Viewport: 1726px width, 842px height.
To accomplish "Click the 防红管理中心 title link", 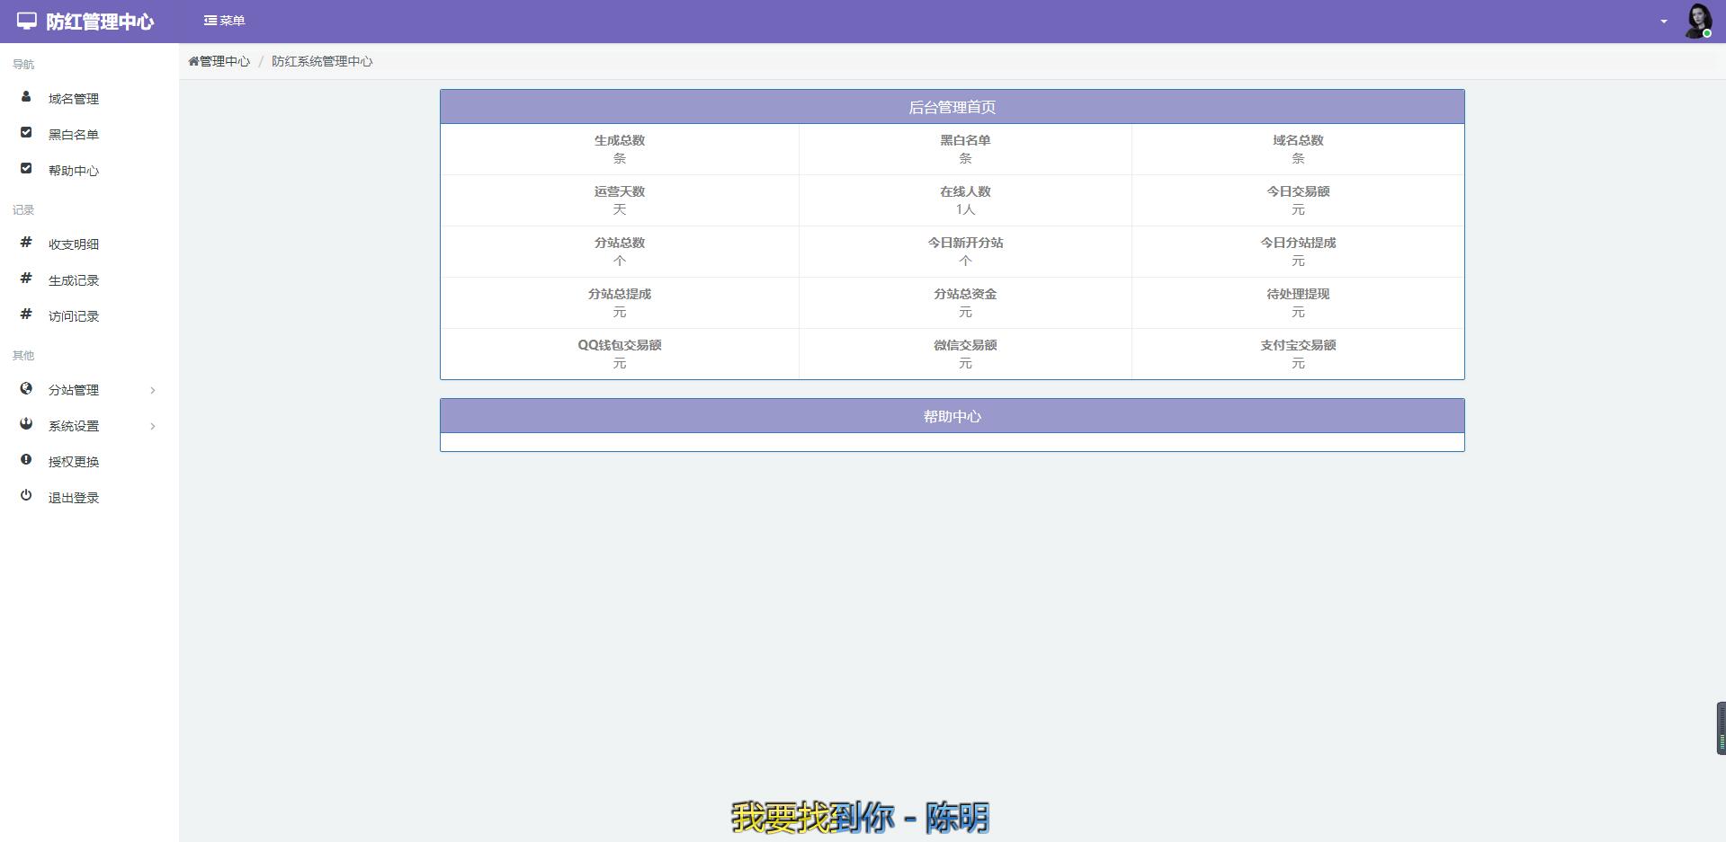I will [100, 22].
